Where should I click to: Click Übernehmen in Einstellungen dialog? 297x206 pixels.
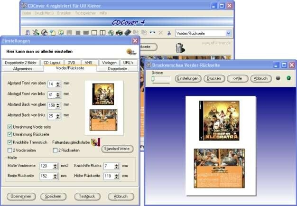(x=21, y=197)
